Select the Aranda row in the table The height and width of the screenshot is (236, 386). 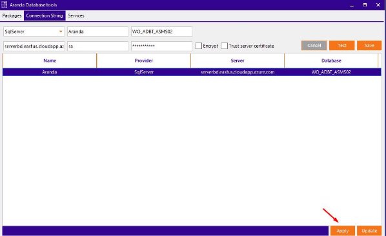click(x=192, y=72)
